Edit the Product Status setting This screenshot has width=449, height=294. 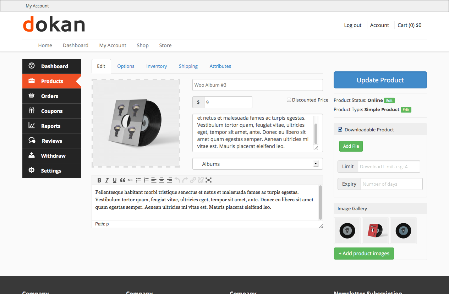coord(389,100)
